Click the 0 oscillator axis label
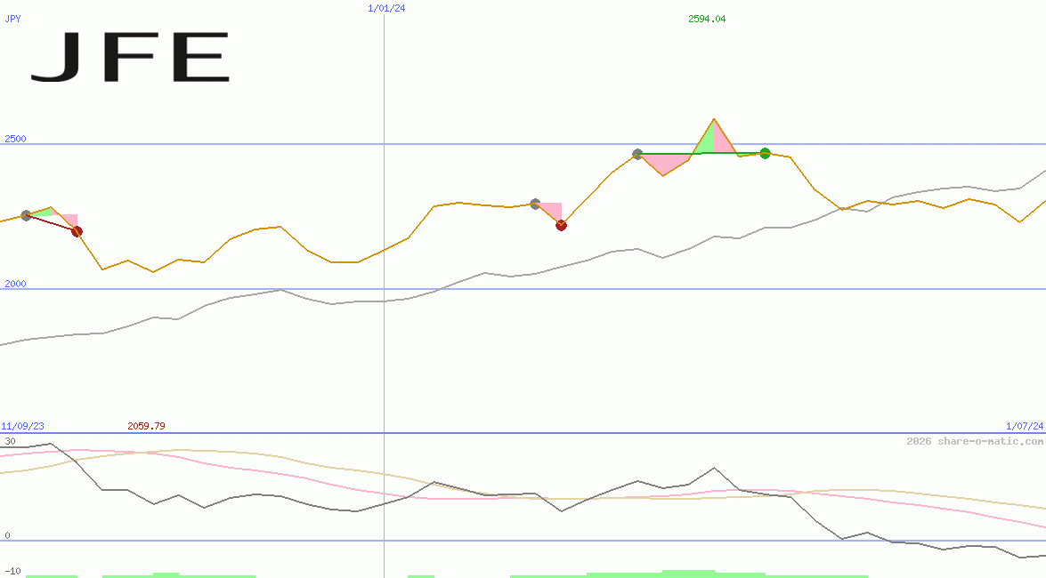Viewport: 1046px width, 578px height. 7,535
